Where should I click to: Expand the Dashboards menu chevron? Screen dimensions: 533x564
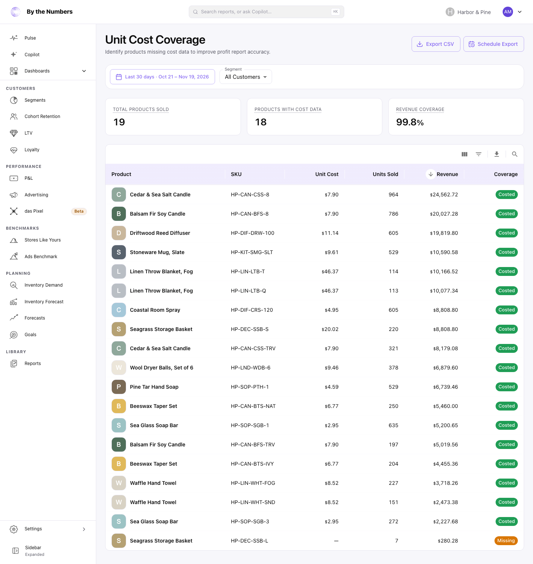tap(84, 71)
